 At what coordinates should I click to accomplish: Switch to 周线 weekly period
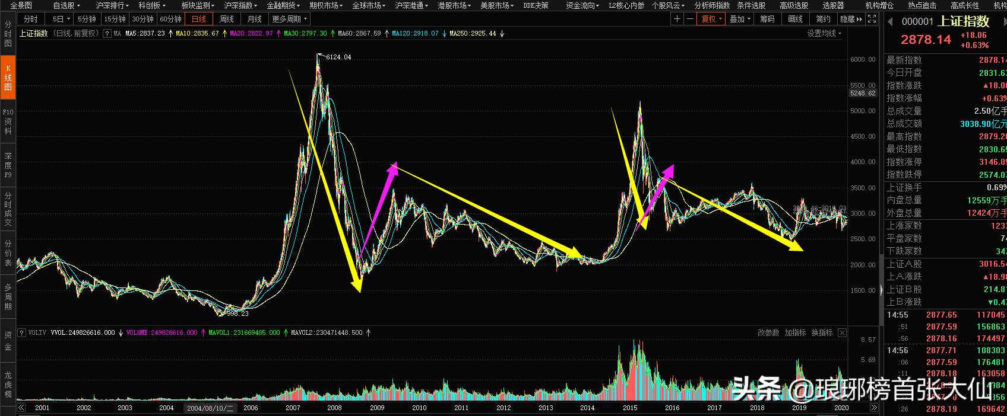[227, 19]
